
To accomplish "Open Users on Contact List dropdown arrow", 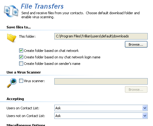I will pyautogui.click(x=145, y=108).
